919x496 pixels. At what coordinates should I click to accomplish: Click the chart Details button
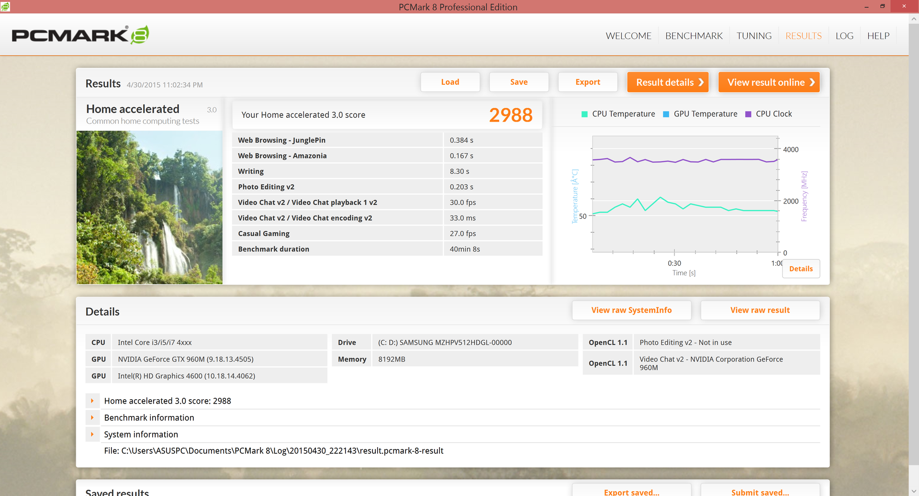click(x=801, y=269)
